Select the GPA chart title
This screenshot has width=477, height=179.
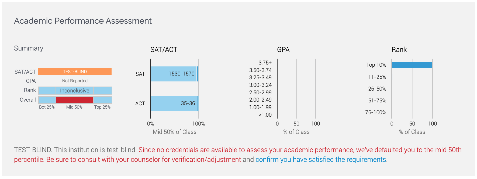(283, 50)
